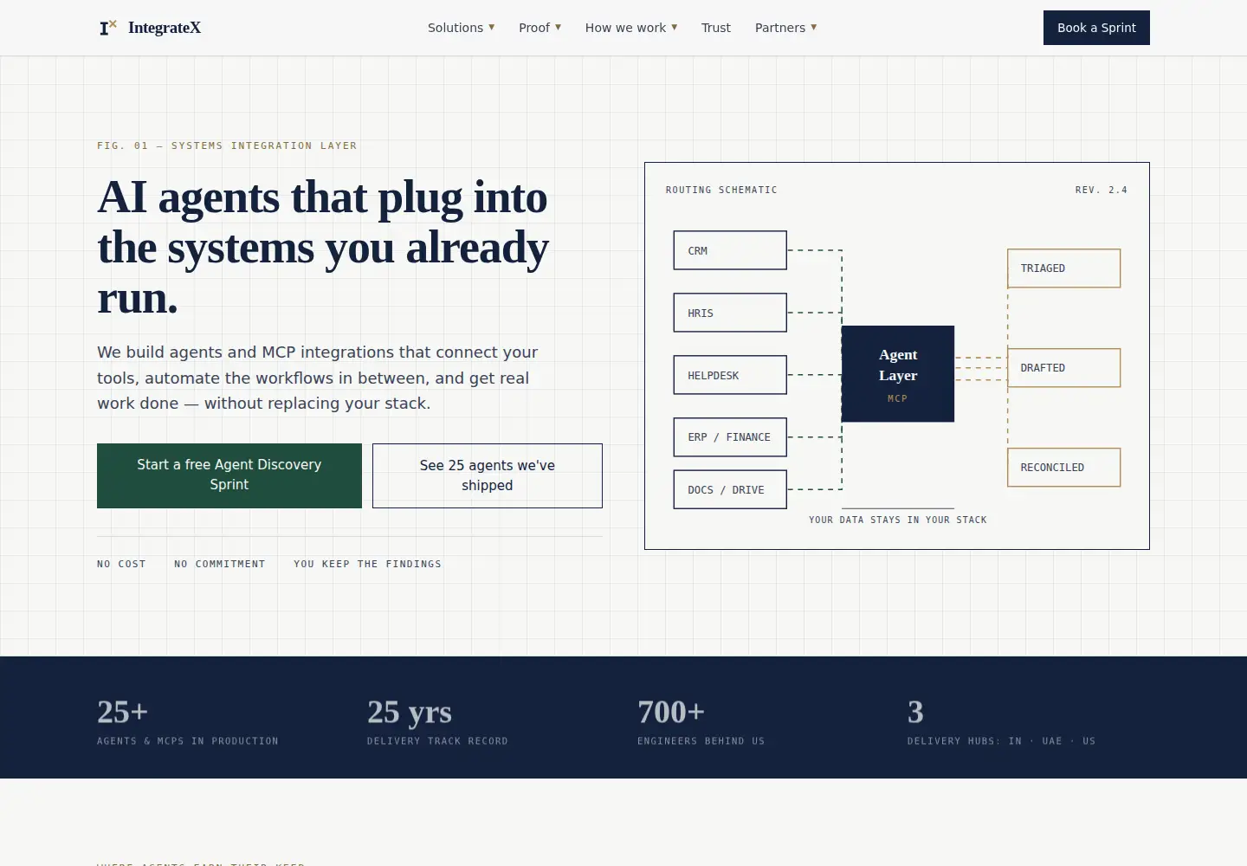The image size is (1247, 866).
Task: Click YOUR DATA STAYS IN YOUR STACK caption
Action: point(898,520)
